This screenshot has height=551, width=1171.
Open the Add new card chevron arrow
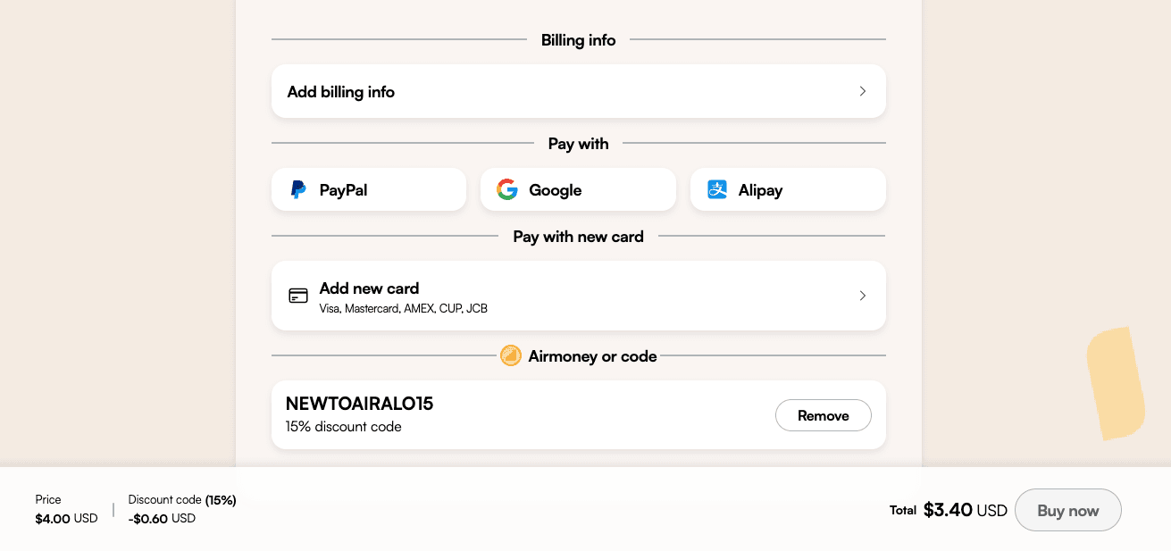coord(862,296)
